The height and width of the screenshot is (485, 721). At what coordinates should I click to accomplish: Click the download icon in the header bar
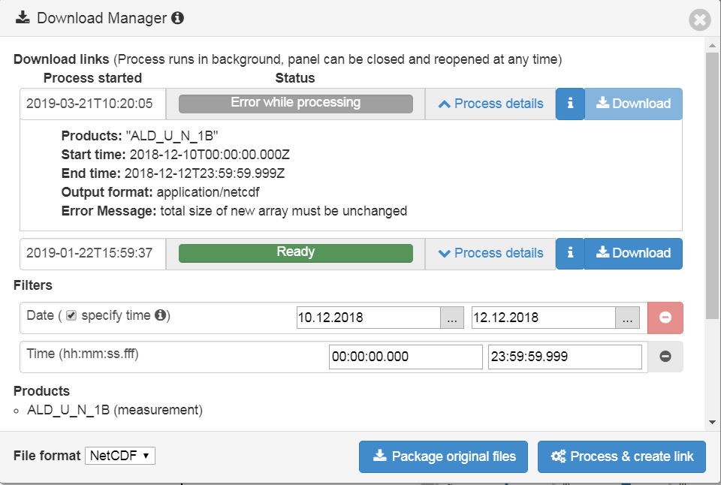click(x=23, y=17)
